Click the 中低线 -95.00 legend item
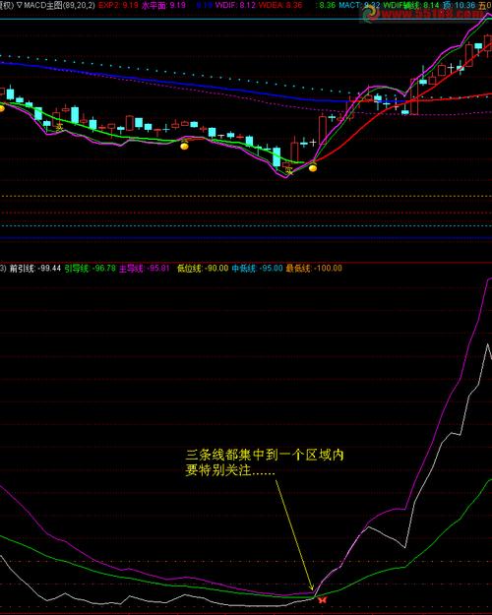Viewport: 492px width, 615px height. coord(257,269)
